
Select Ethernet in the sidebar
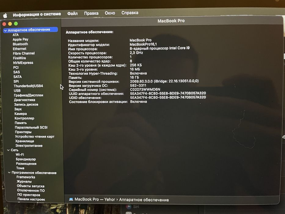[x=20, y=49]
